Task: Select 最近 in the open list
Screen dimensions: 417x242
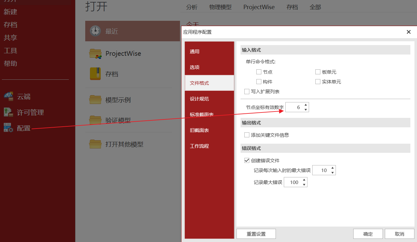Action: click(133, 31)
